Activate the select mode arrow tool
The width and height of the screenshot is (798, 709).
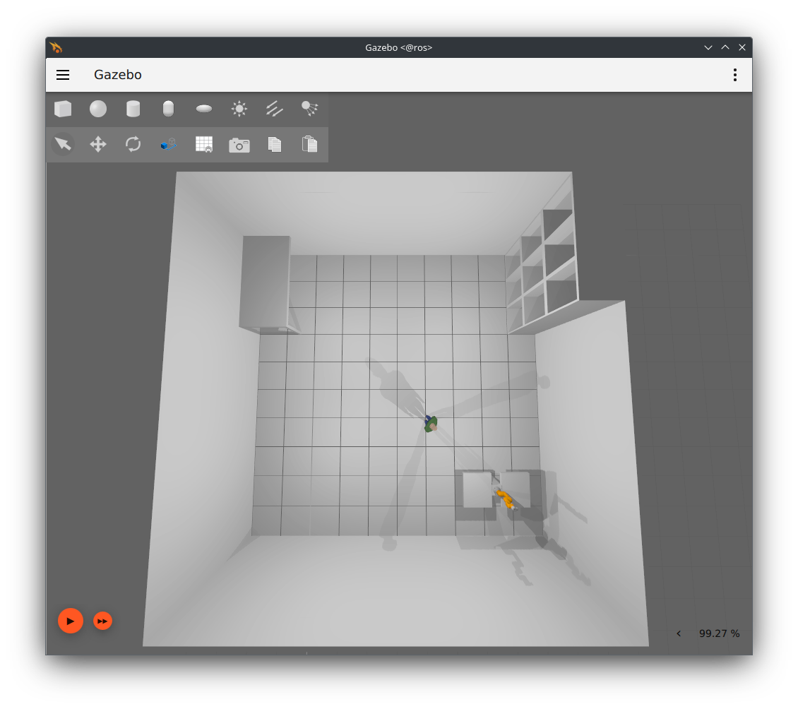63,144
